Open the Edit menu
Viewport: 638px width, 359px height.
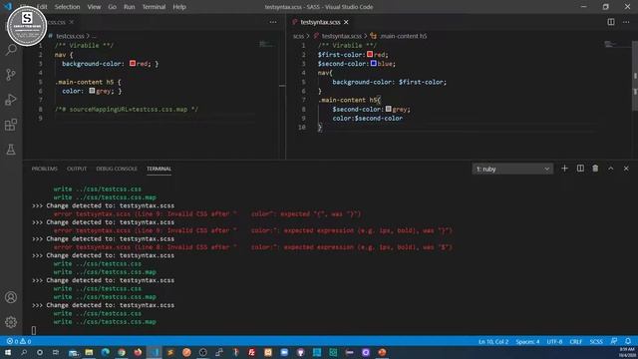point(42,7)
